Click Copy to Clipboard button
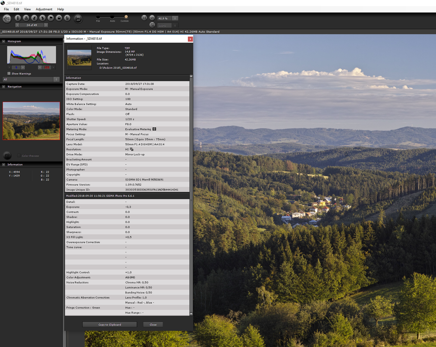This screenshot has height=347, width=436. click(110, 324)
